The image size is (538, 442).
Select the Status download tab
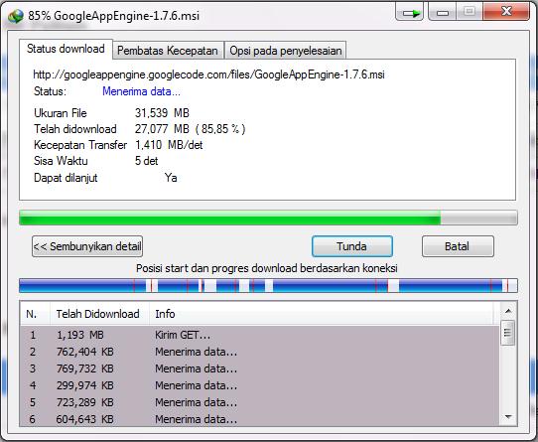pos(66,49)
